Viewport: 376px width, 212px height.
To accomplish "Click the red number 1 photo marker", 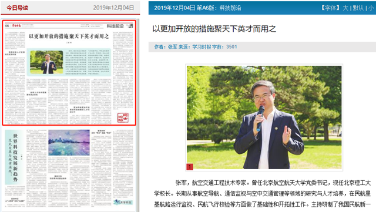I will (x=190, y=167).
